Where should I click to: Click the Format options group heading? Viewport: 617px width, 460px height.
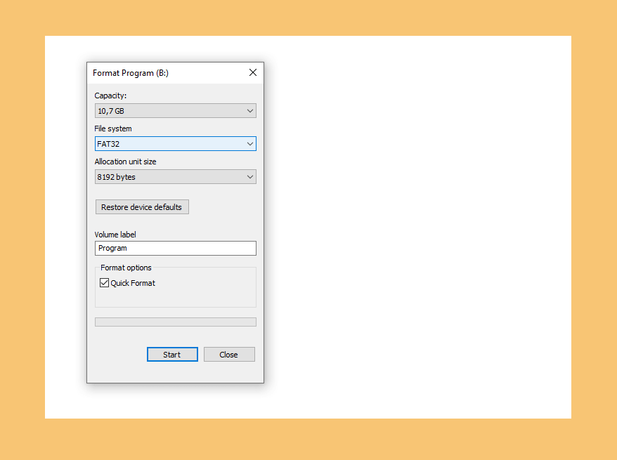[126, 268]
